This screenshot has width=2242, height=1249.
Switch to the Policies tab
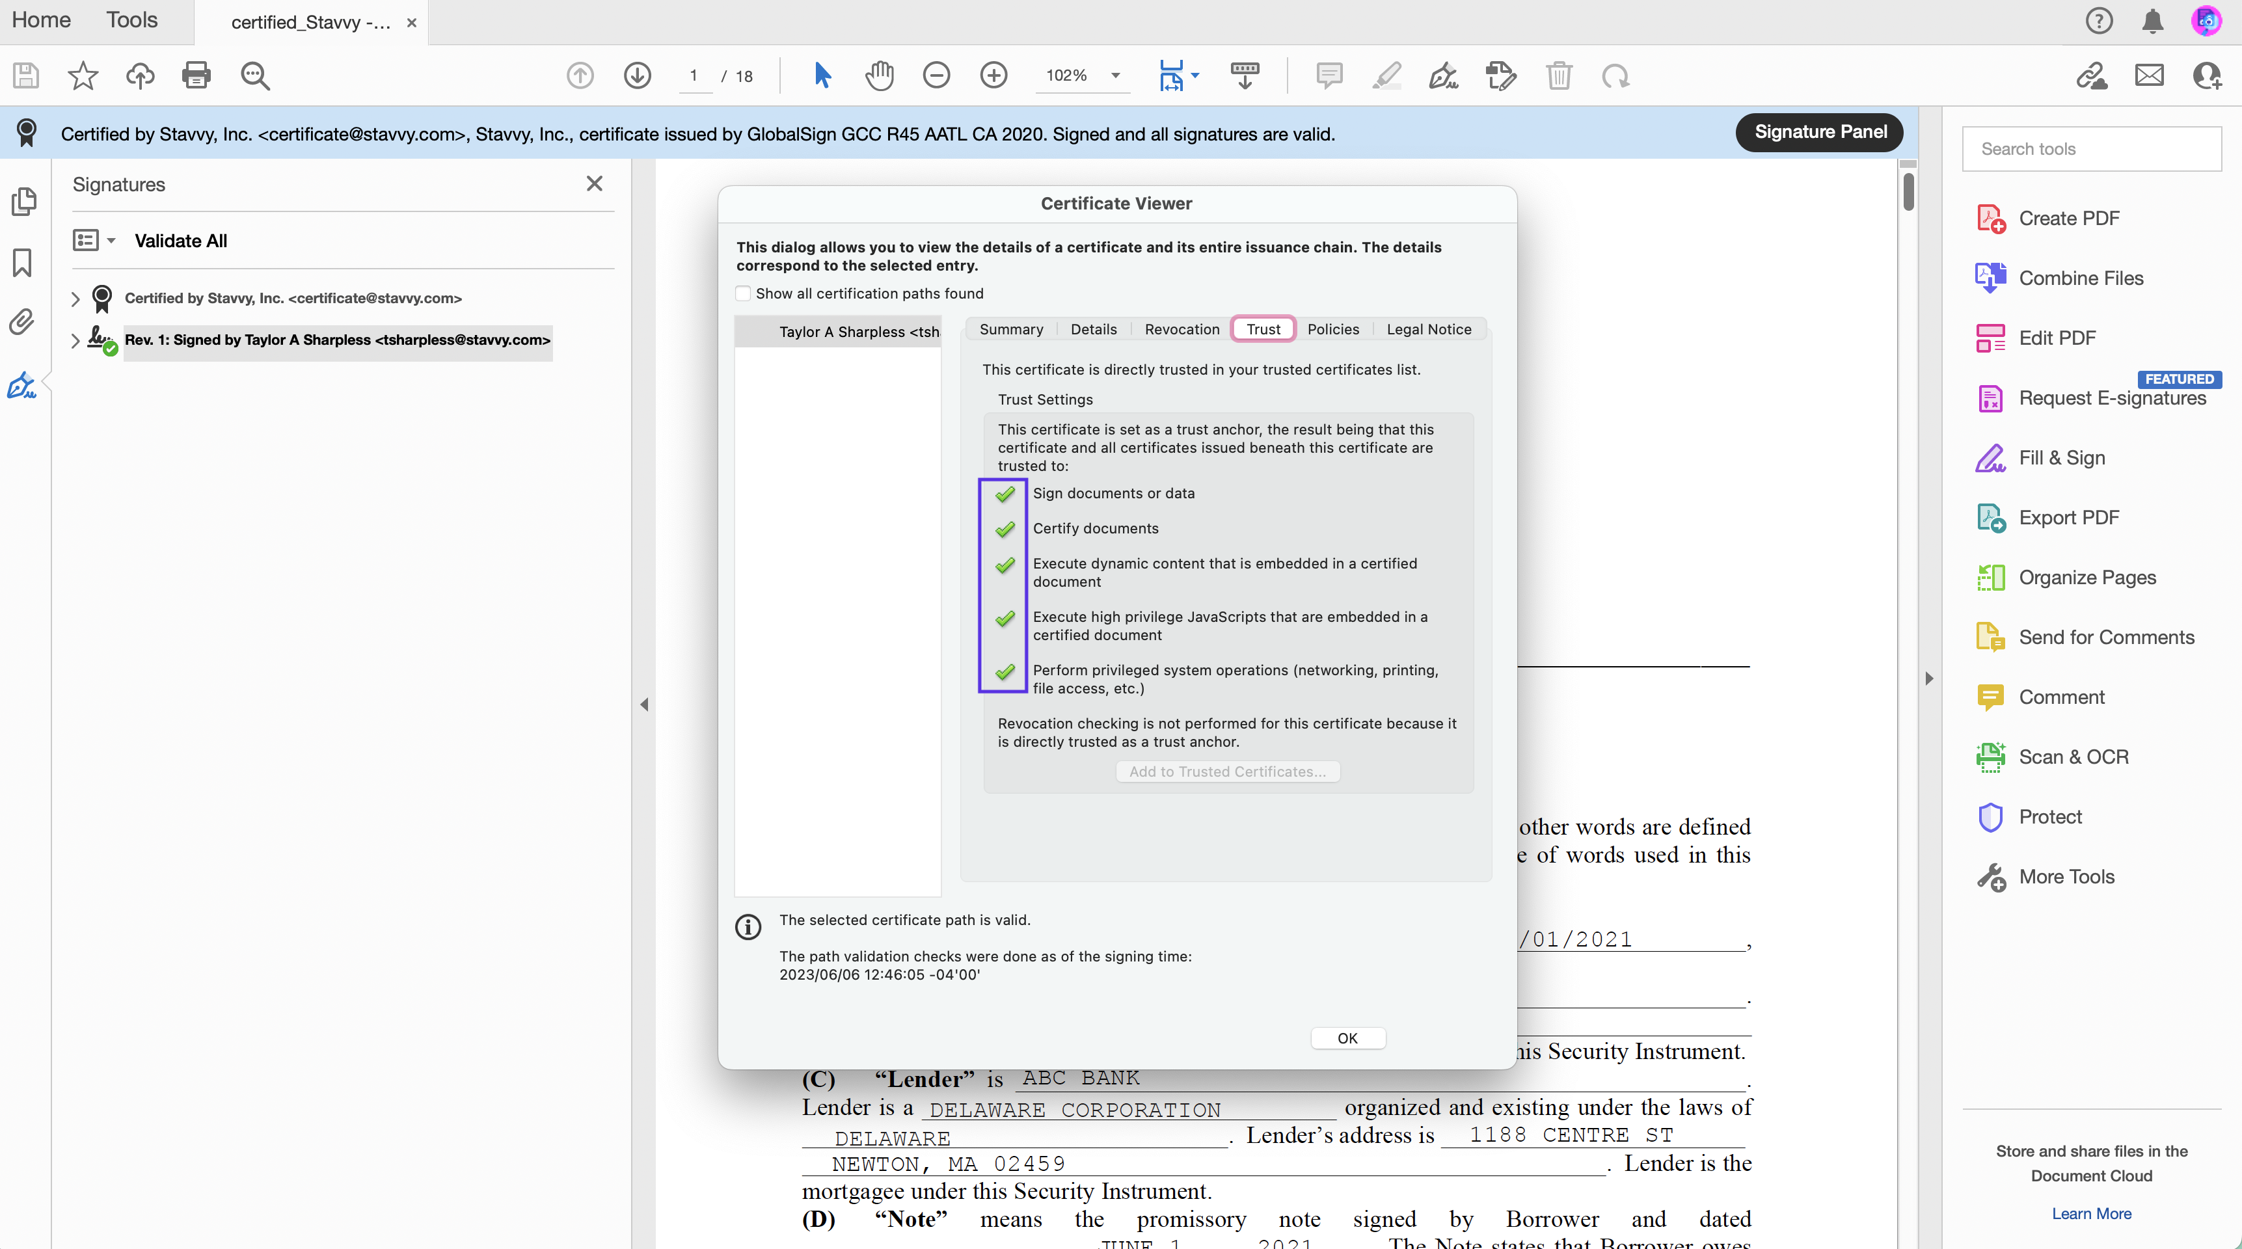coord(1332,329)
